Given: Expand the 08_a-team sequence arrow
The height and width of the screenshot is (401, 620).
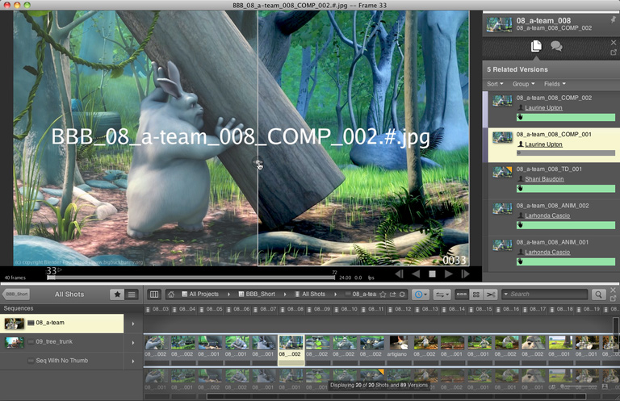Looking at the screenshot, I should click(x=133, y=324).
